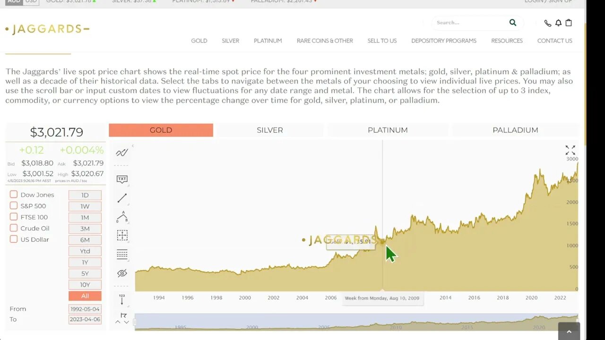This screenshot has width=605, height=340.
Task: Select the trend line drawing tool
Action: (122, 198)
